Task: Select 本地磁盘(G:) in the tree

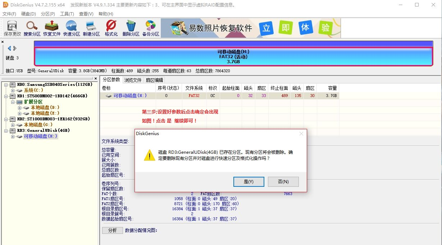Action: point(38,125)
